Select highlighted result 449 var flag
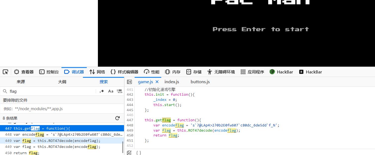Viewport: 375px width, 155px height. 62,141
